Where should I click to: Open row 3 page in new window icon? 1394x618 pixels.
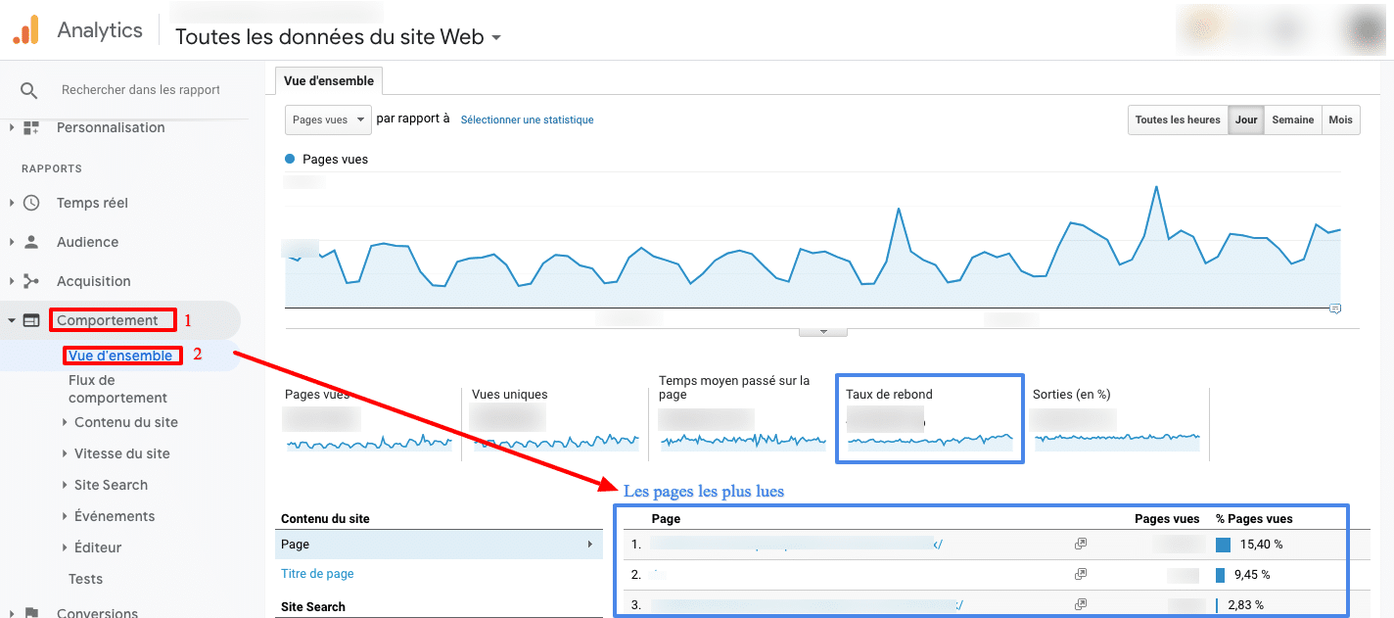coord(1081,604)
